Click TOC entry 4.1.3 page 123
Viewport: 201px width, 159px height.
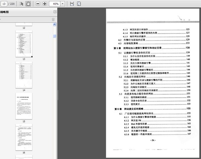pyautogui.click(x=156, y=30)
